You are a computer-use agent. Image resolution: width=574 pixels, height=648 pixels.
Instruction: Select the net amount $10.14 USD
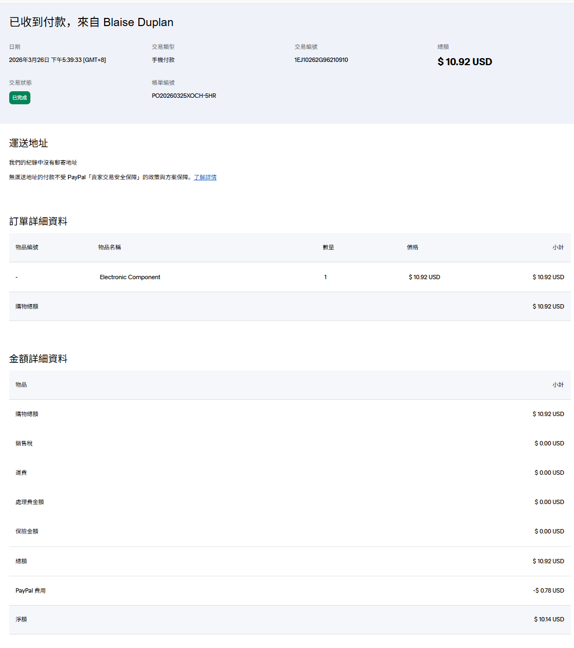(x=549, y=619)
